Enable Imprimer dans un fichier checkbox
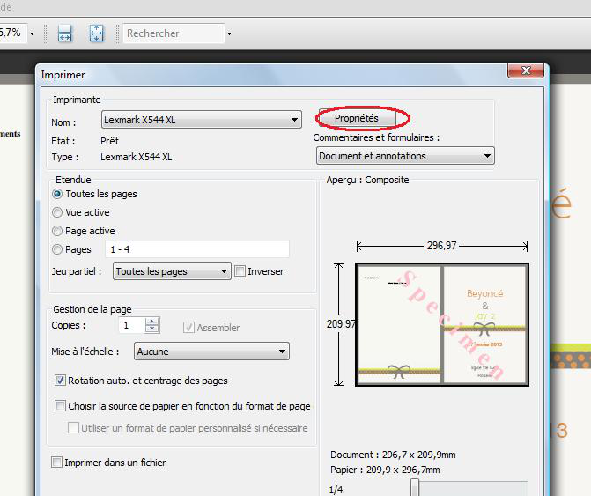This screenshot has height=496, width=591. [57, 463]
